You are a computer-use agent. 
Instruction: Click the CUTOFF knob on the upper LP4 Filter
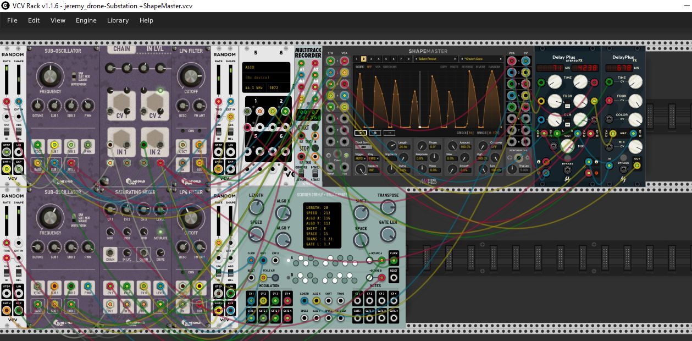(190, 75)
